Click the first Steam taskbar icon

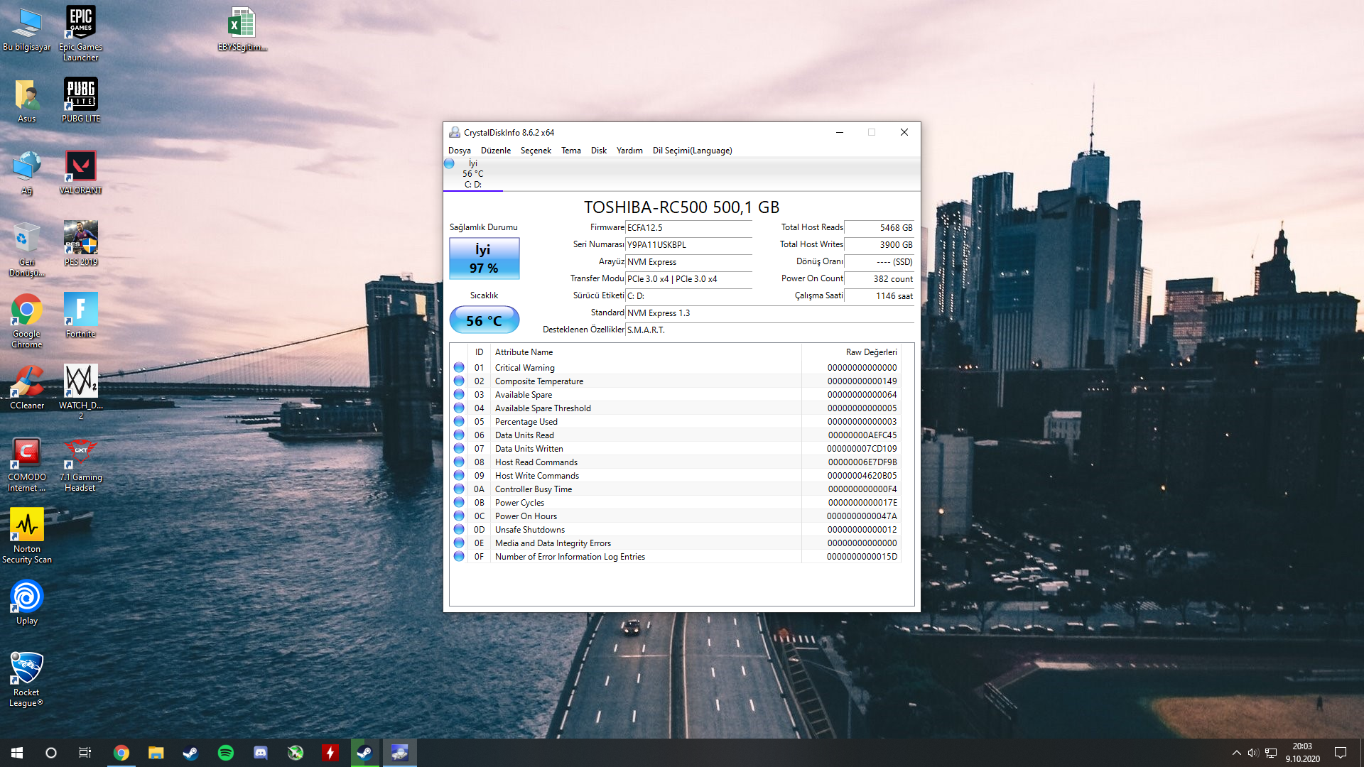point(190,753)
